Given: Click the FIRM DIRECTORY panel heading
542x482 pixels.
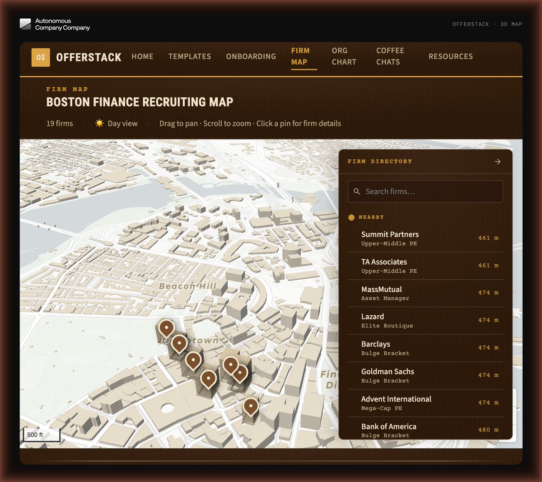Looking at the screenshot, I should 380,161.
